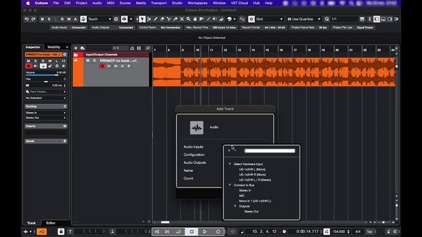
Task: Select the Play speaker tool
Action: pos(215,19)
